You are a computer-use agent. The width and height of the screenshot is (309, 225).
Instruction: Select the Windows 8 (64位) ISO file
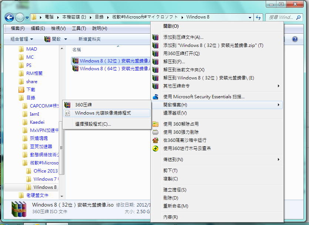click(111, 69)
